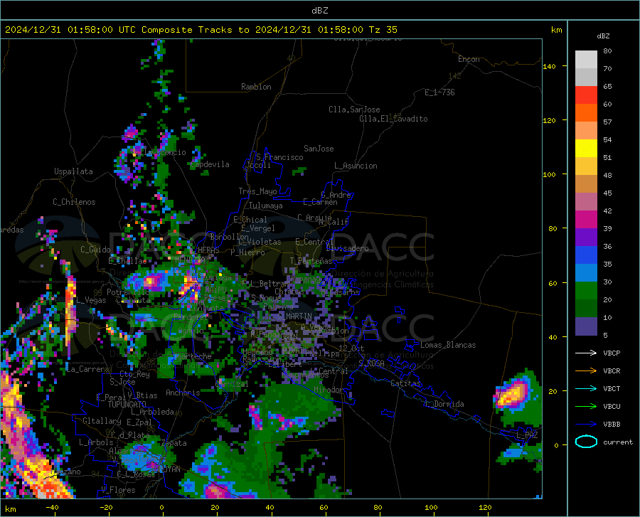The width and height of the screenshot is (640, 517).
Task: Click the 'V_Flores' map label
Action: point(118,490)
